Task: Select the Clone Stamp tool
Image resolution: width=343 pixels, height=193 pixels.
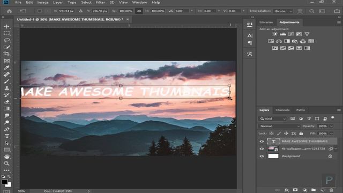Action: (x=6, y=88)
